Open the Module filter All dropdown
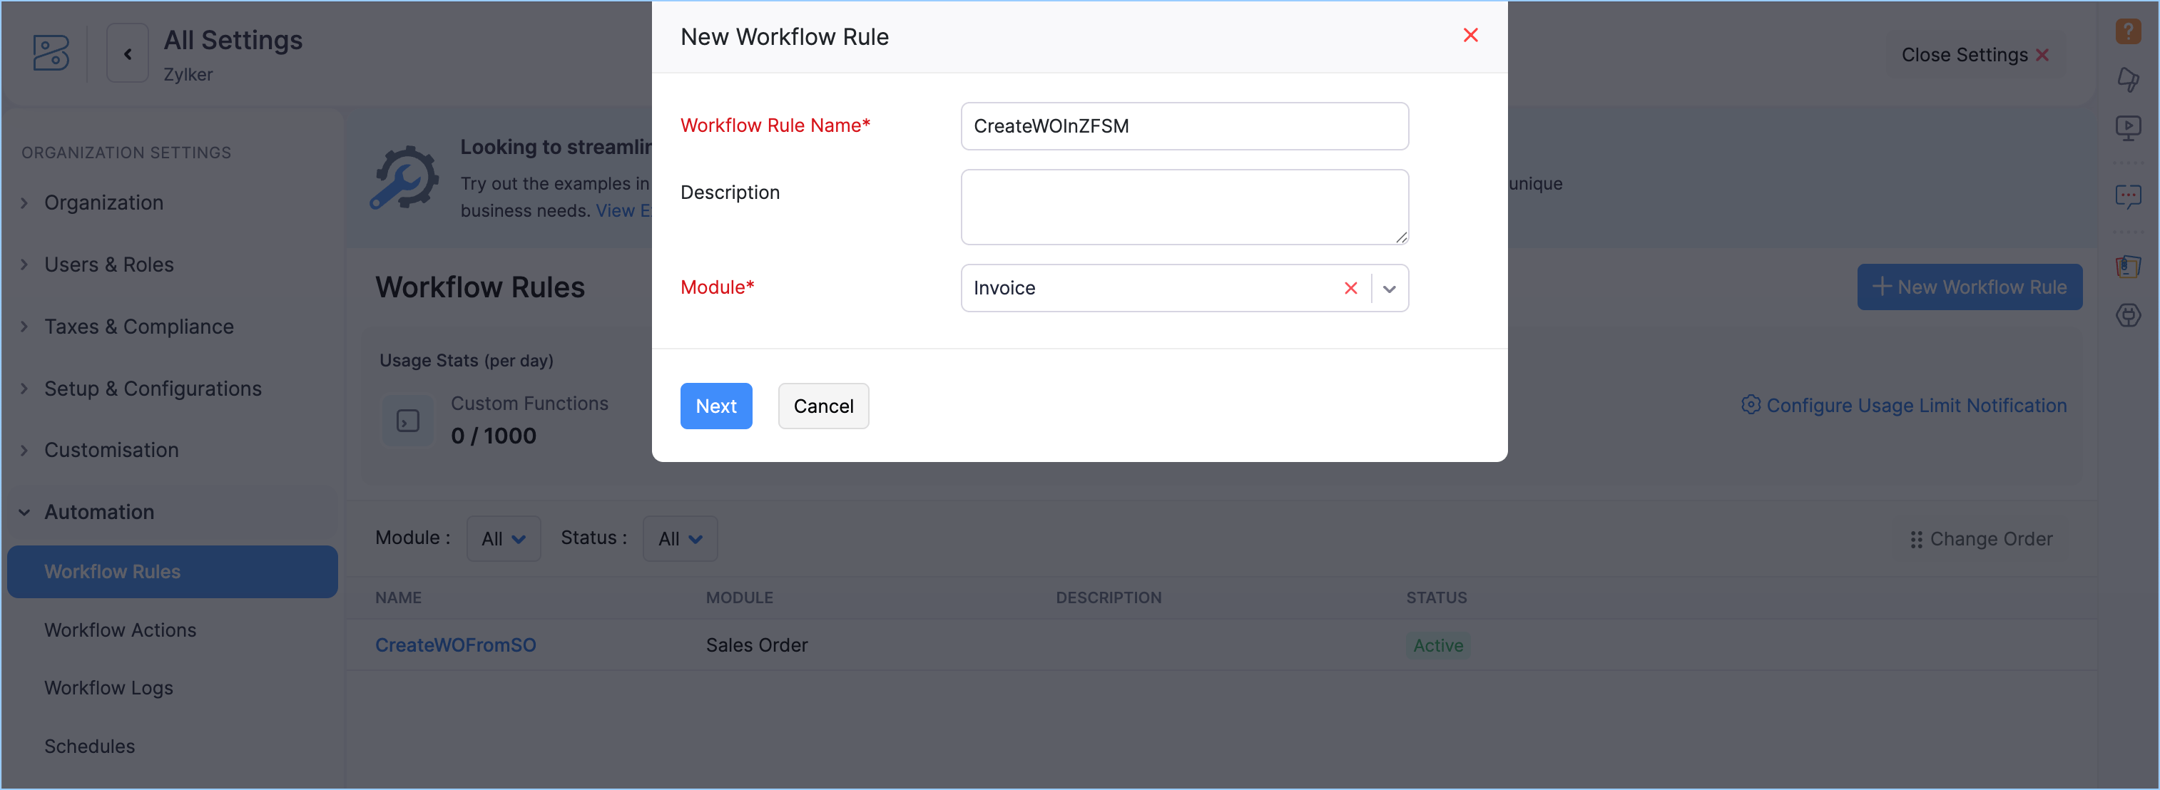Screen dimensions: 2160x790 pos(503,539)
